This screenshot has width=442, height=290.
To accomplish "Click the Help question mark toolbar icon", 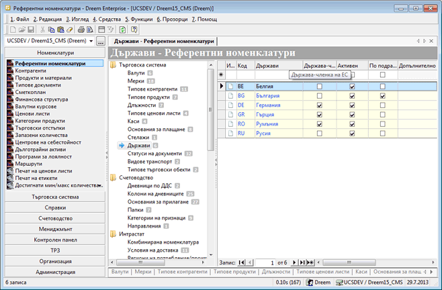I will coord(134,30).
